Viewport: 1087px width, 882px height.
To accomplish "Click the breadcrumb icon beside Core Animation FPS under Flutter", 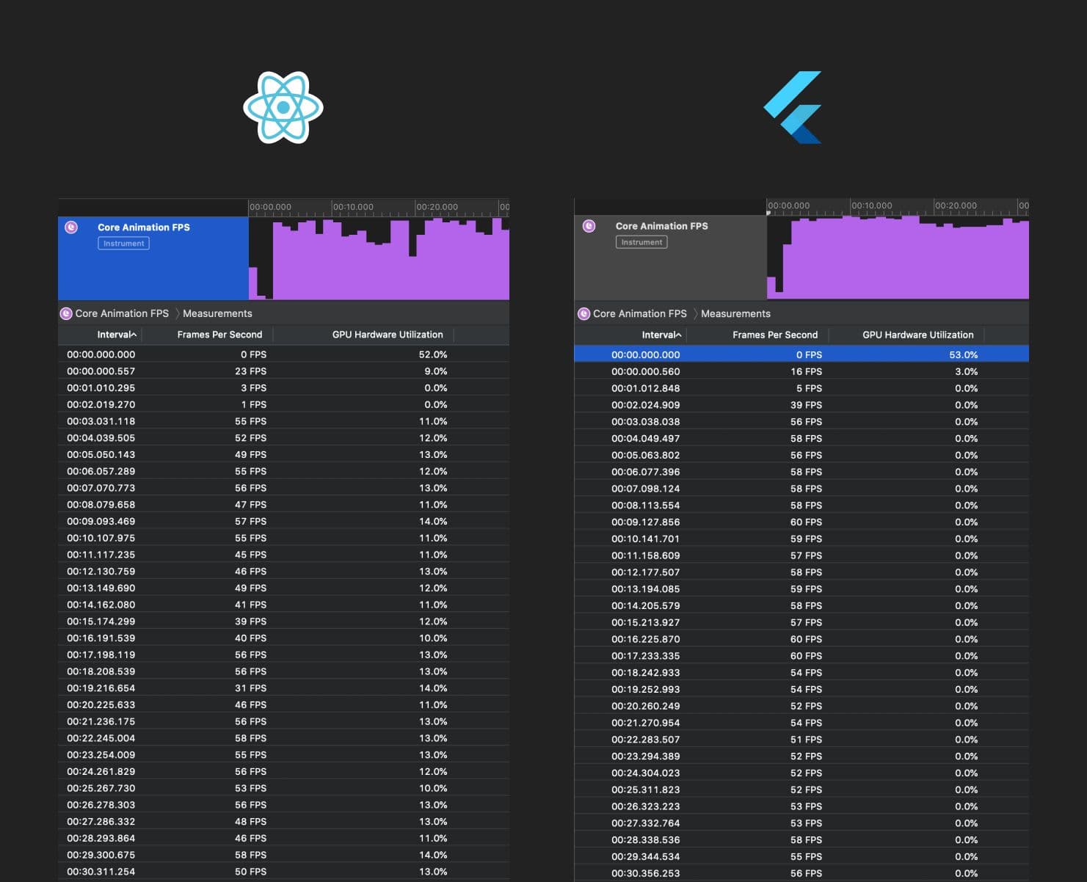I will point(584,313).
